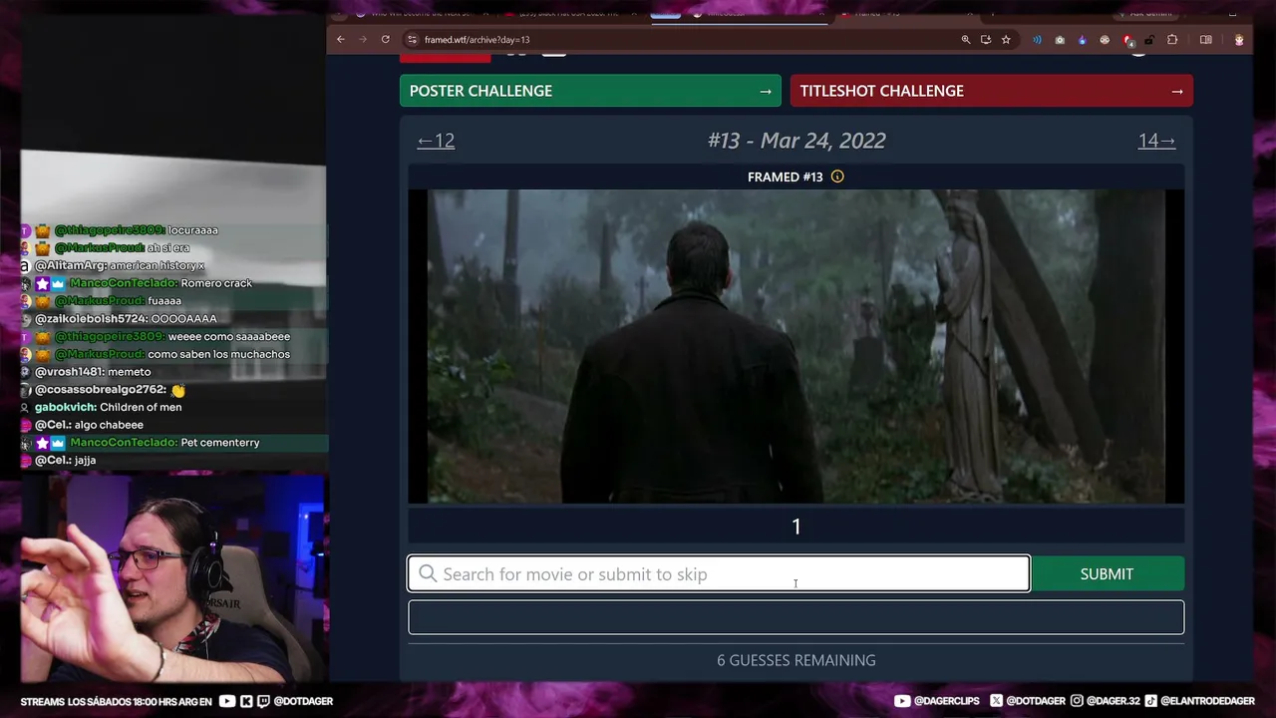The height and width of the screenshot is (718, 1276).
Task: Click the open padlock extension icon
Action: 1149,40
